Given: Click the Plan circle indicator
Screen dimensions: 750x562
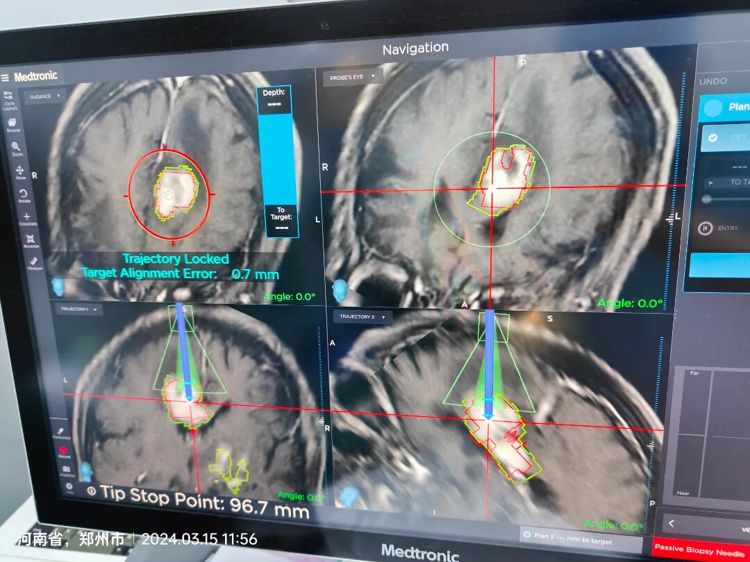Looking at the screenshot, I should click(x=712, y=108).
